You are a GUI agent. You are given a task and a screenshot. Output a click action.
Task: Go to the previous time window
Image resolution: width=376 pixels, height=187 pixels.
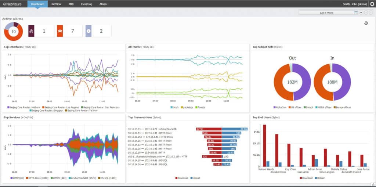pos(366,12)
